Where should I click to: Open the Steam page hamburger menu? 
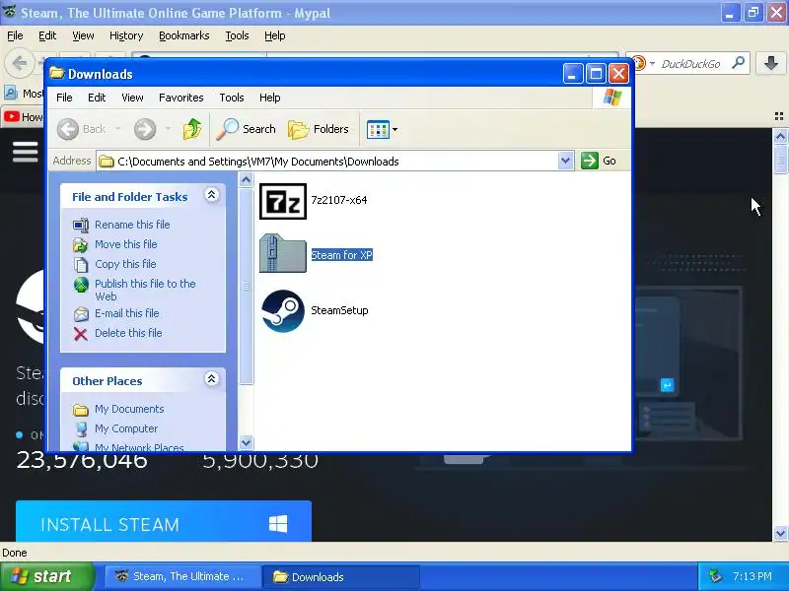[26, 152]
